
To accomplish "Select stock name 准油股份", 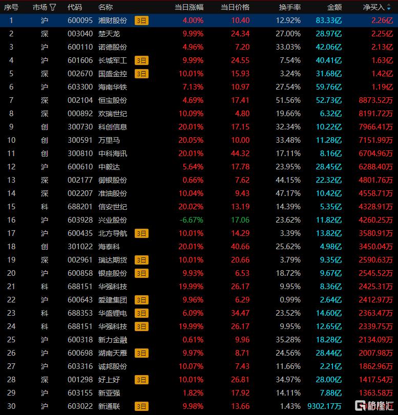I will [x=113, y=193].
